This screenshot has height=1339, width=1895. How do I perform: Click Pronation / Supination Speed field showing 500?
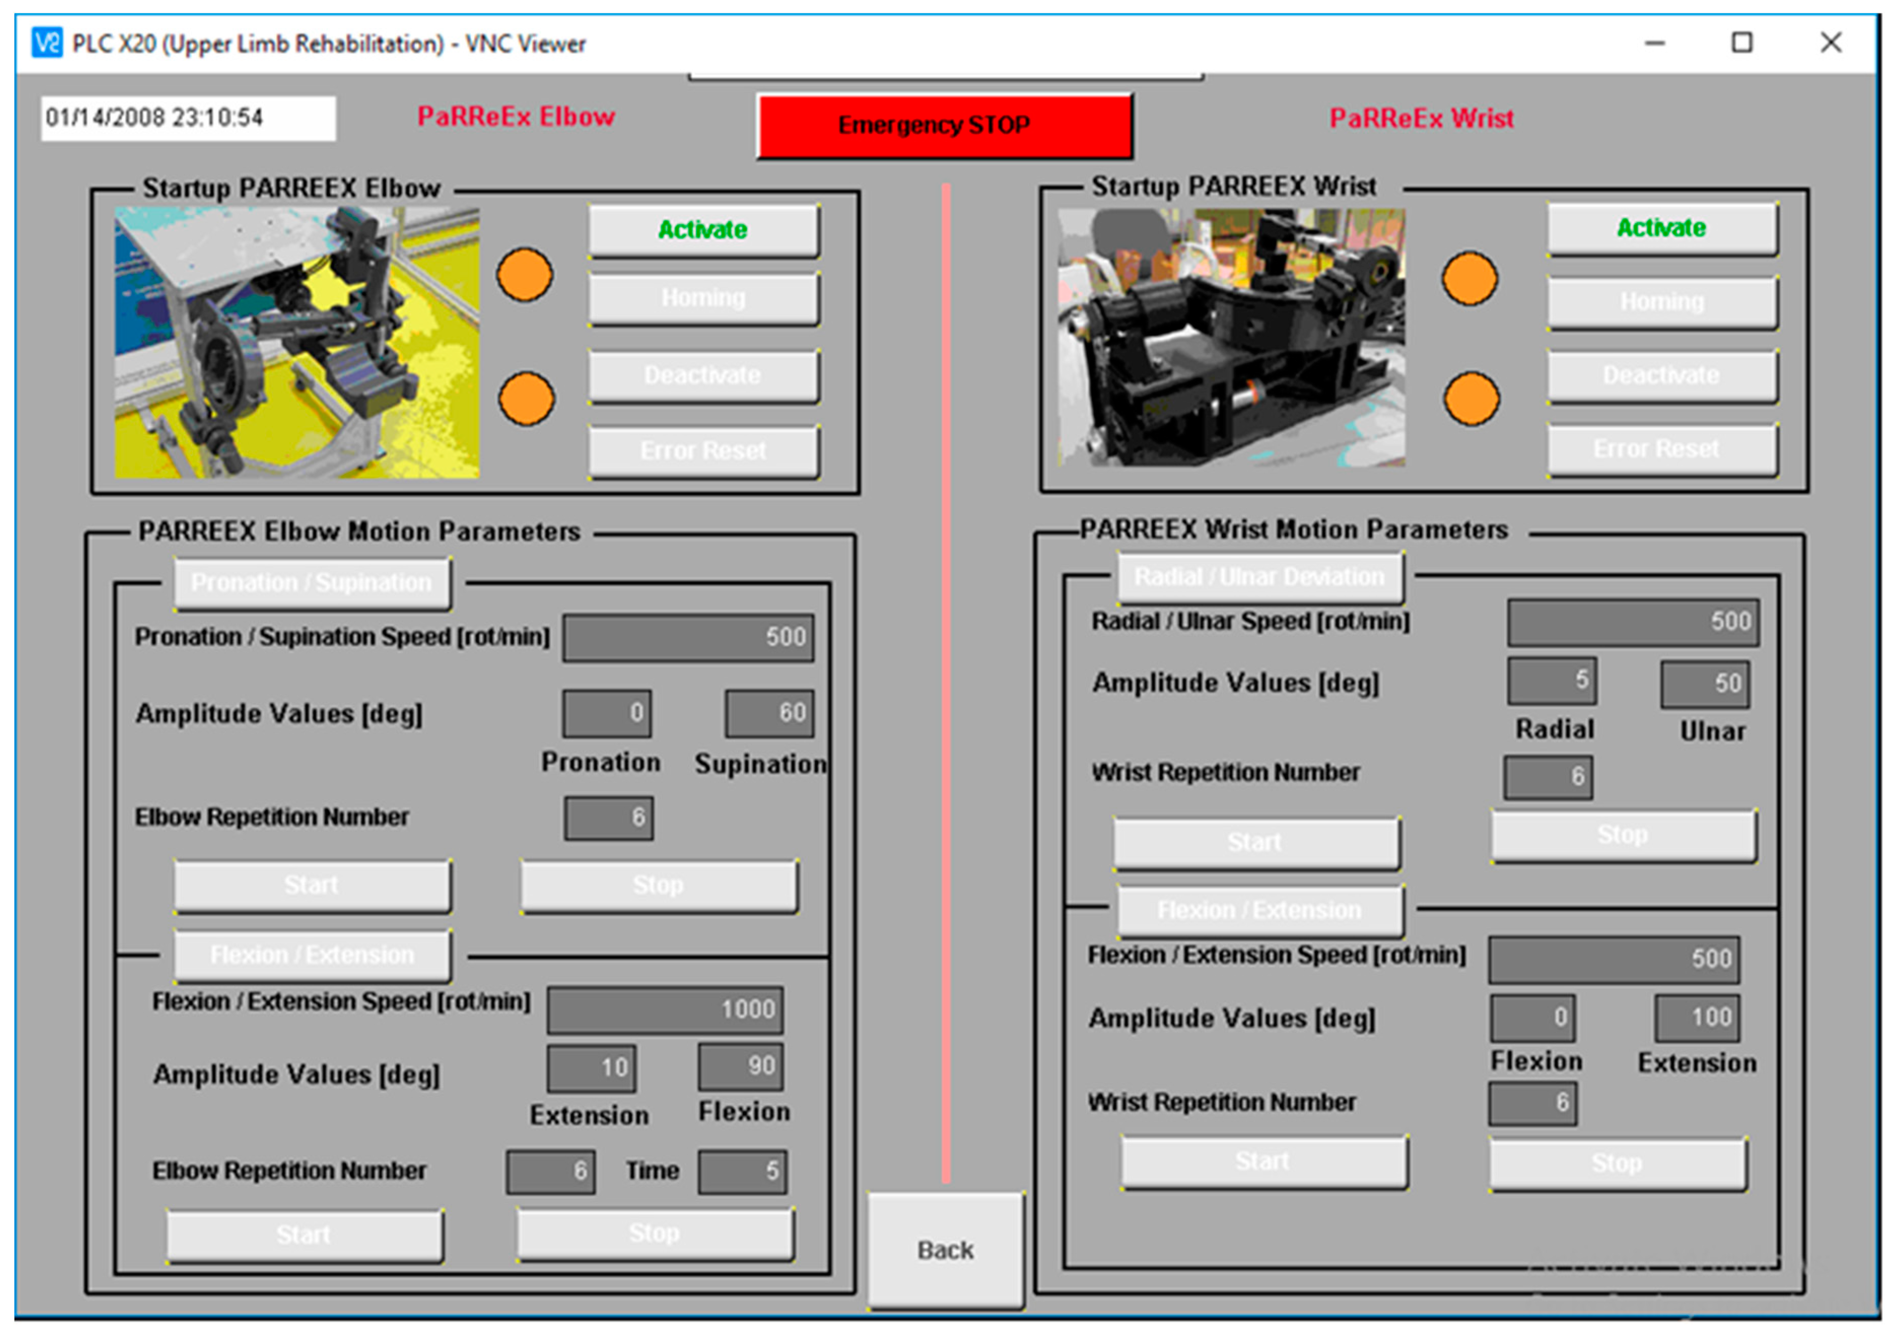coord(688,637)
